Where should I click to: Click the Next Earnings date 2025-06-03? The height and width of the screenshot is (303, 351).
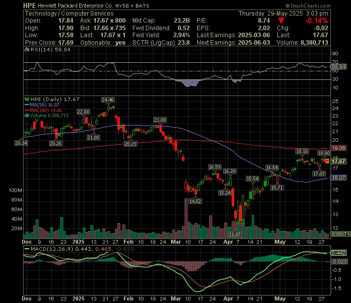[254, 43]
